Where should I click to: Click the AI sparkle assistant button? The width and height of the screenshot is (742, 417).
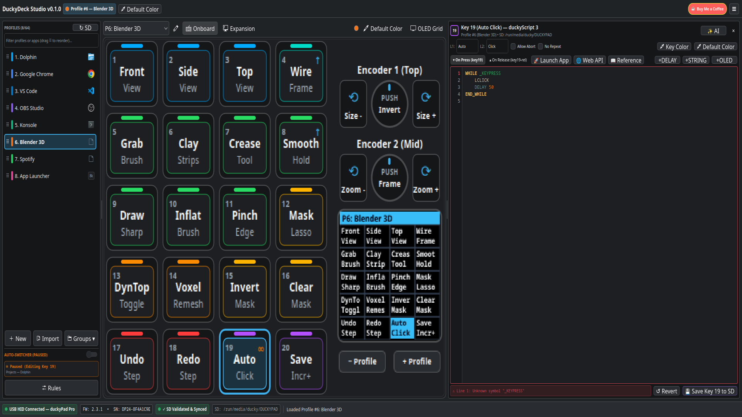(x=713, y=31)
